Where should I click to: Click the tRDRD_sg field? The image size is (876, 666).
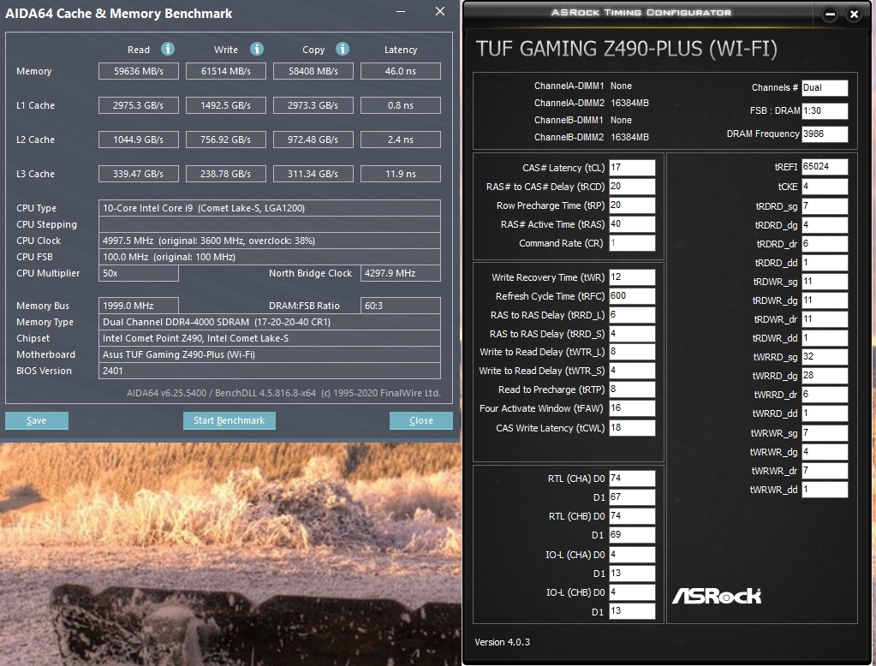(x=825, y=206)
